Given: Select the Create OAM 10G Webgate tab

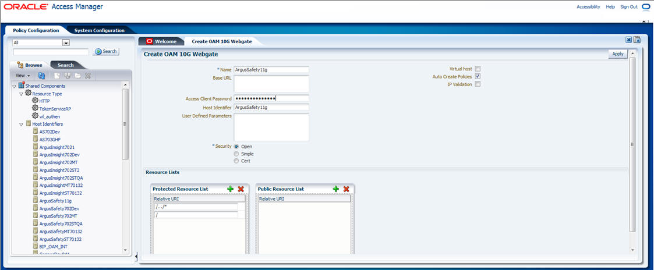Looking at the screenshot, I should pyautogui.click(x=221, y=41).
